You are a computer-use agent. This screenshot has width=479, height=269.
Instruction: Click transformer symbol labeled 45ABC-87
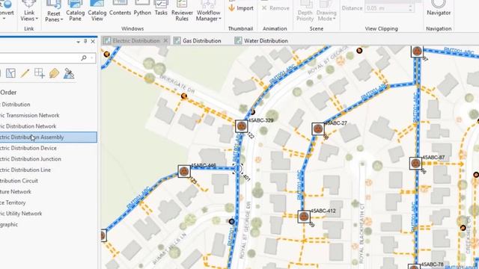click(x=416, y=164)
